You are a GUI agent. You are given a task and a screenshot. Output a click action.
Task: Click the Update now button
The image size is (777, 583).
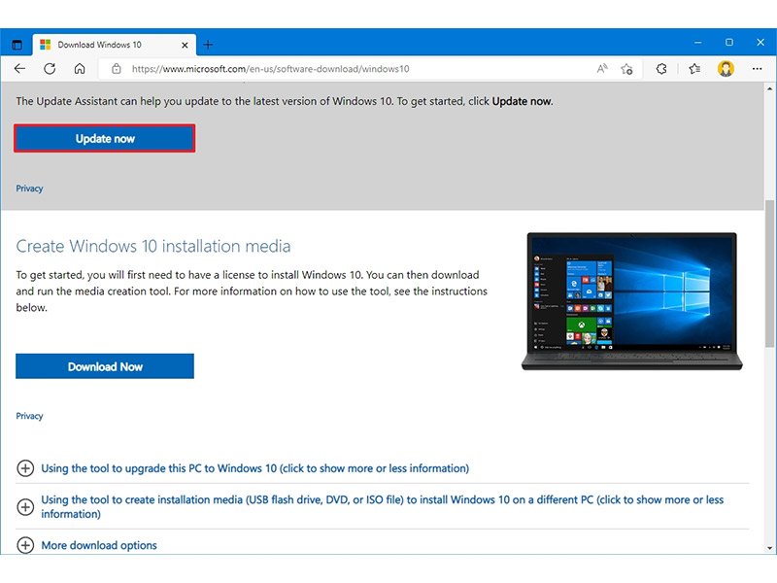(105, 138)
